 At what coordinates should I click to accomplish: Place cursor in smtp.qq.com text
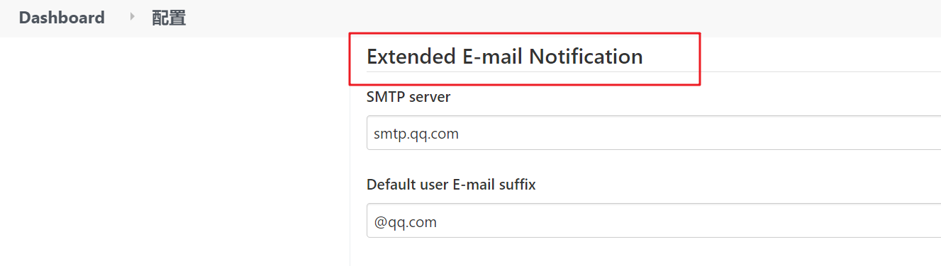[416, 134]
